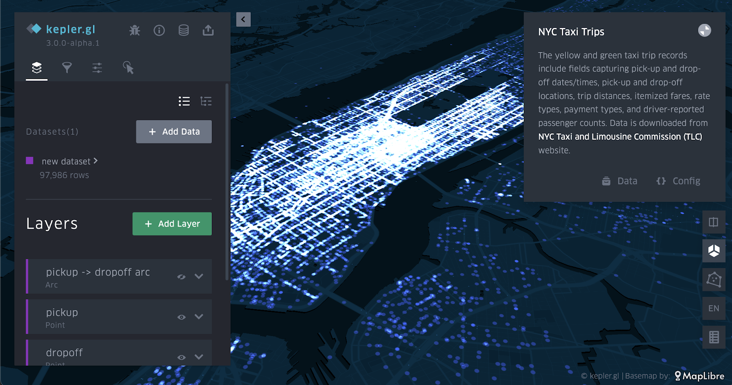
Task: Click the Config button in NYC Taxi panel
Action: 678,181
